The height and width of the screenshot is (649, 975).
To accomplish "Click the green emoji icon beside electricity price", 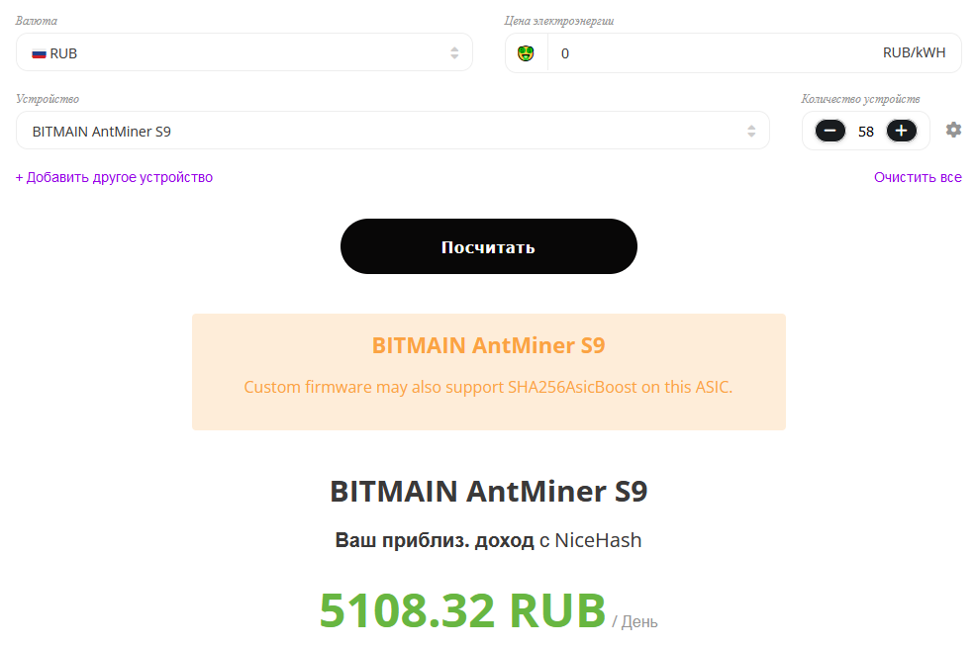I will [527, 52].
